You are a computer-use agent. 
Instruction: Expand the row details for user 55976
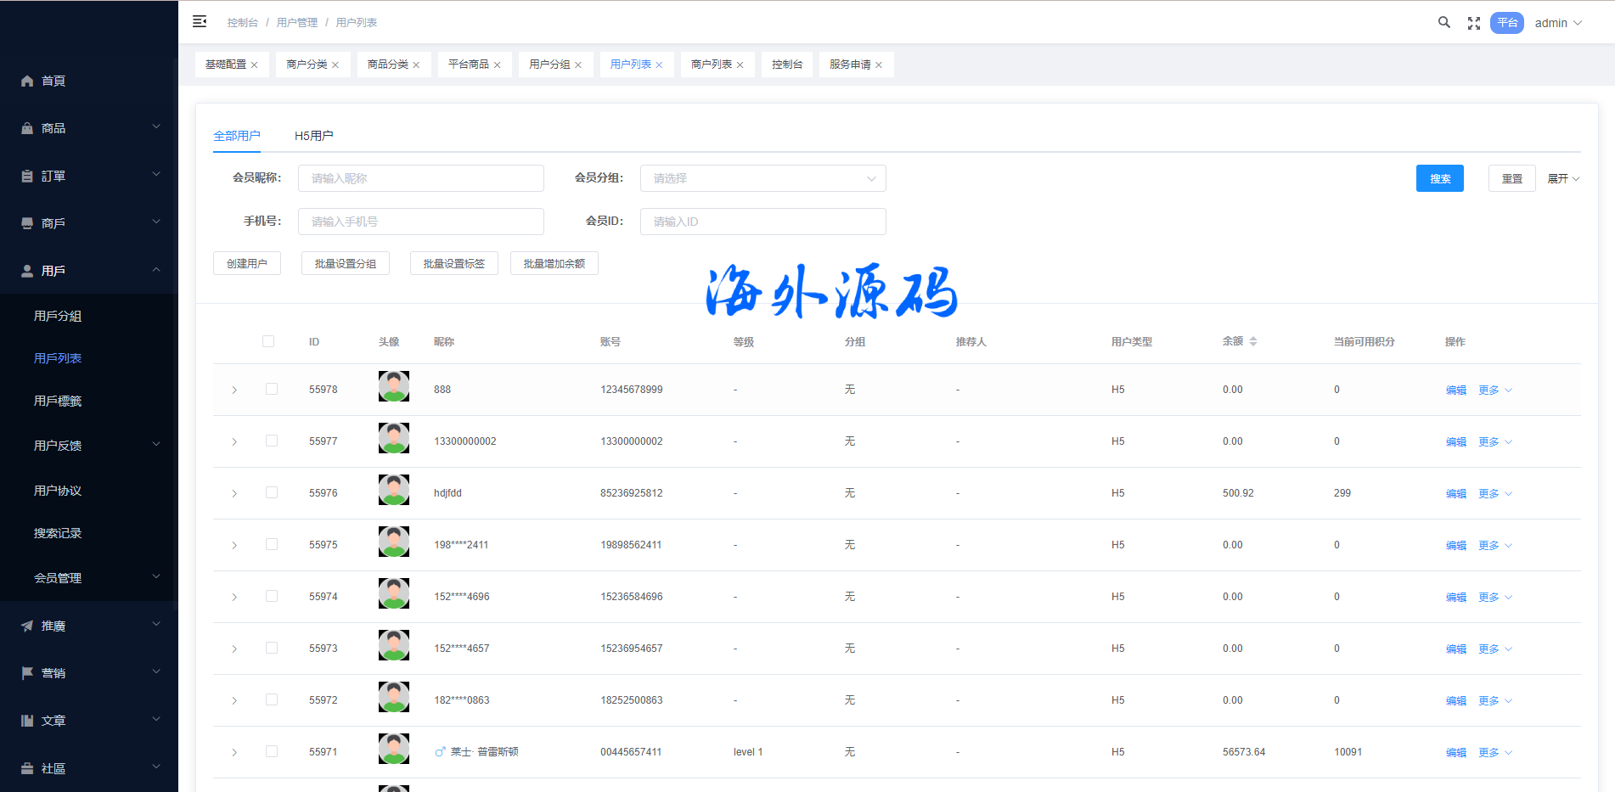click(234, 493)
